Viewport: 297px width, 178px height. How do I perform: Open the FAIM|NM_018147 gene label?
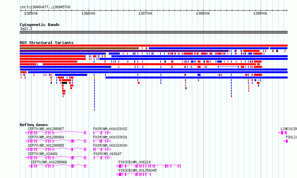(x=107, y=154)
